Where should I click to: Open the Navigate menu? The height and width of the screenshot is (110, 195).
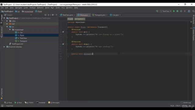pyautogui.click(x=19, y=8)
